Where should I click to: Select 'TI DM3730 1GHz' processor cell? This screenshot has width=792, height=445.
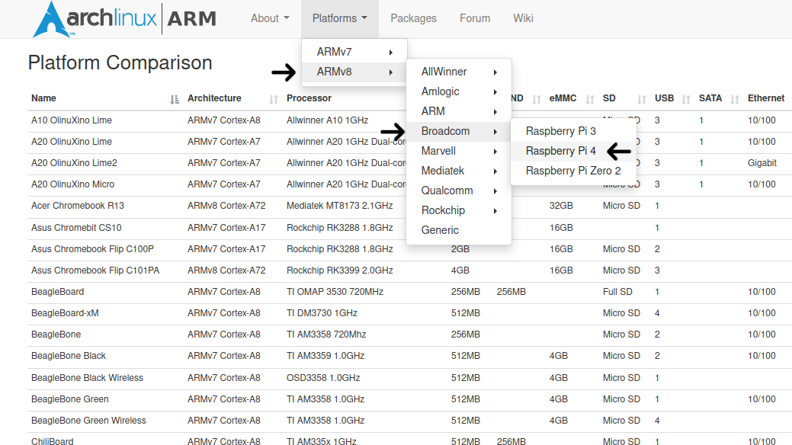322,313
